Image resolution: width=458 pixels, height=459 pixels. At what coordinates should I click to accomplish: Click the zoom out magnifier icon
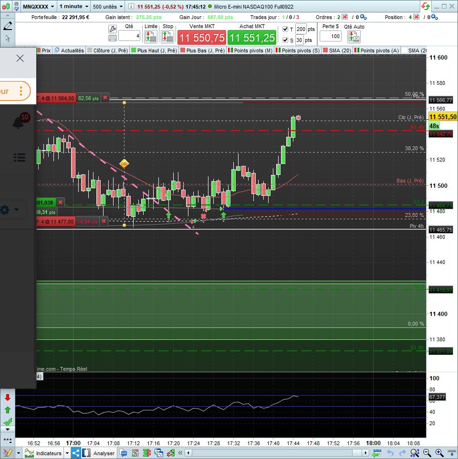tap(427, 453)
